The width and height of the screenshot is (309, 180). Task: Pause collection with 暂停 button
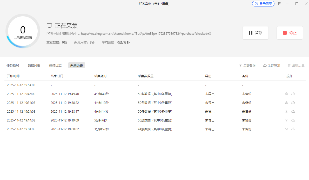(x=256, y=33)
